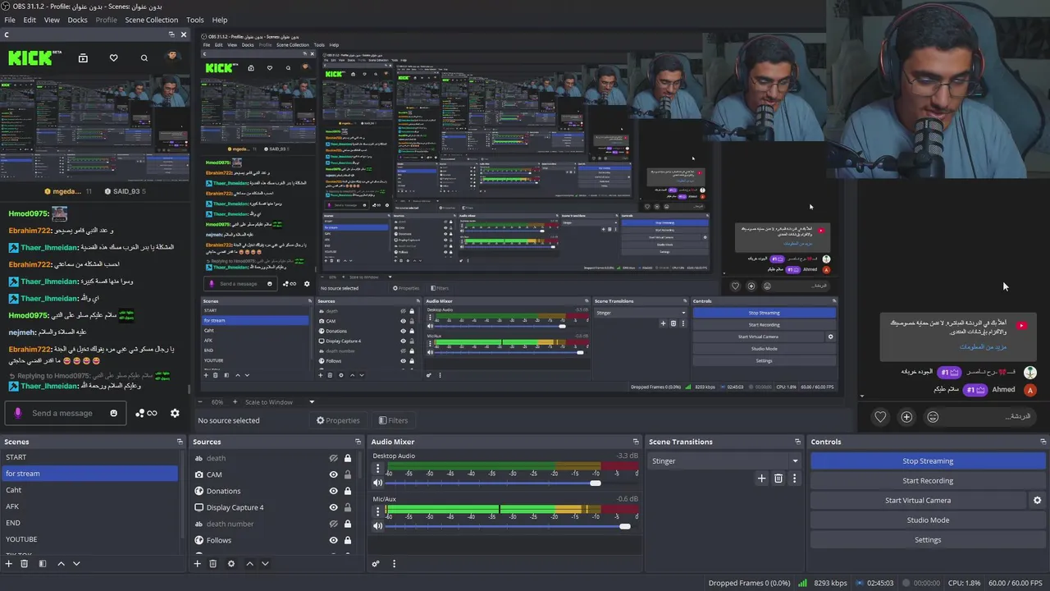
Task: Open the Scene Collection menu
Action: point(151,20)
